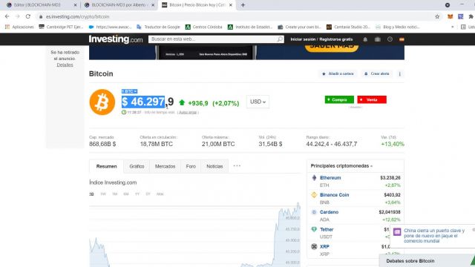
Task: Click the Investing.com logo
Action: (x=116, y=39)
